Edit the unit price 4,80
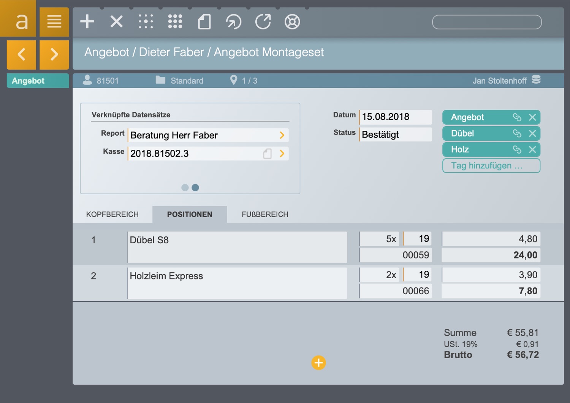Screen dimensions: 570x403 pyautogui.click(x=491, y=239)
